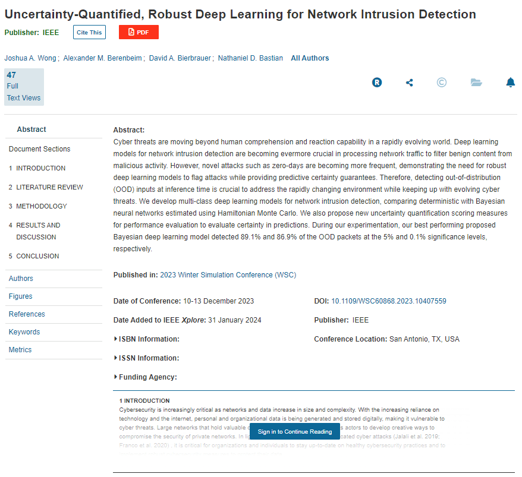The image size is (522, 477).
Task: Click the alerts bell icon
Action: (x=510, y=83)
